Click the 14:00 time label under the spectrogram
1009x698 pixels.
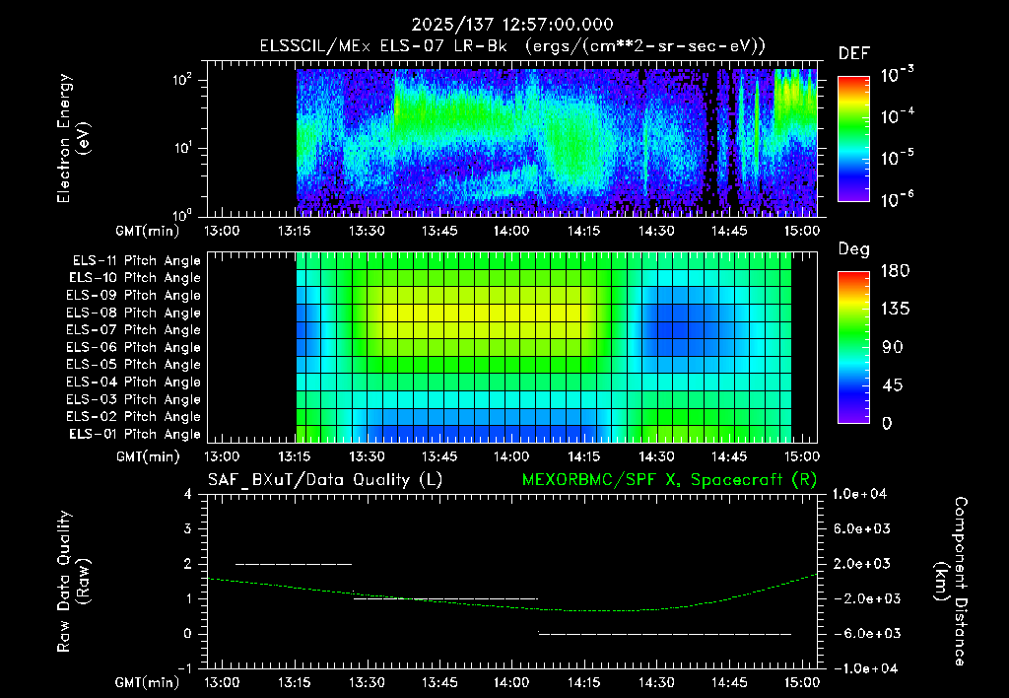pyautogui.click(x=511, y=231)
